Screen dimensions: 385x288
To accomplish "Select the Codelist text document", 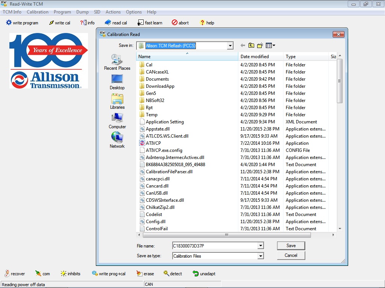I will (151, 214).
